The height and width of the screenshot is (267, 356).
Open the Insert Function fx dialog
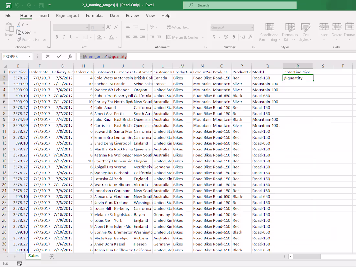70,56
